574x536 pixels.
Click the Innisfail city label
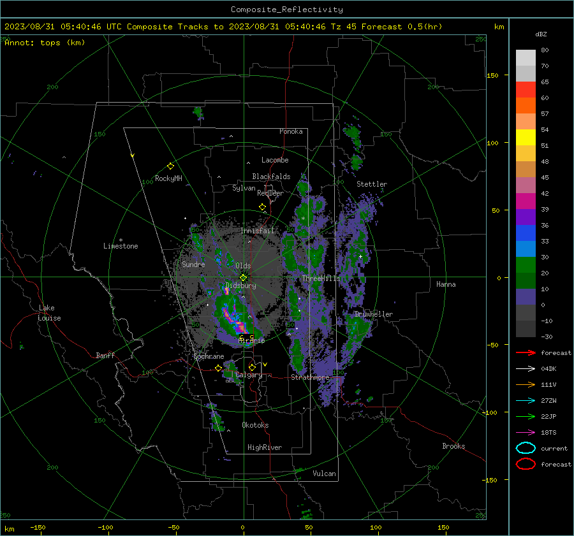click(257, 231)
